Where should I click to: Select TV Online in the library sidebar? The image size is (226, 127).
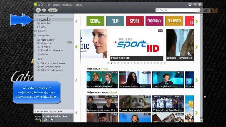pos(46,23)
